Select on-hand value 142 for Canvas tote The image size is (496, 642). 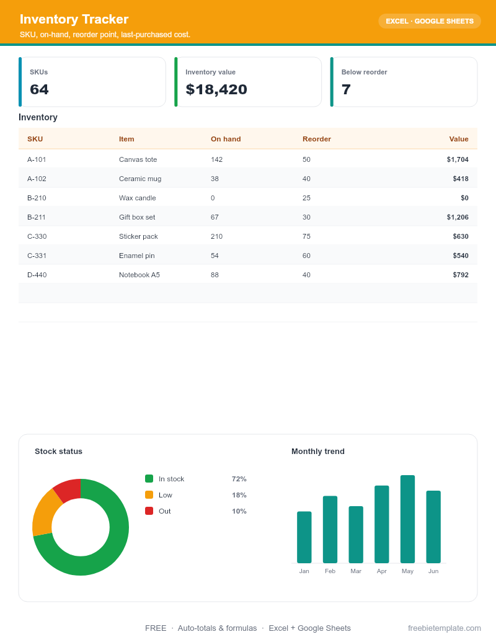pos(217,159)
